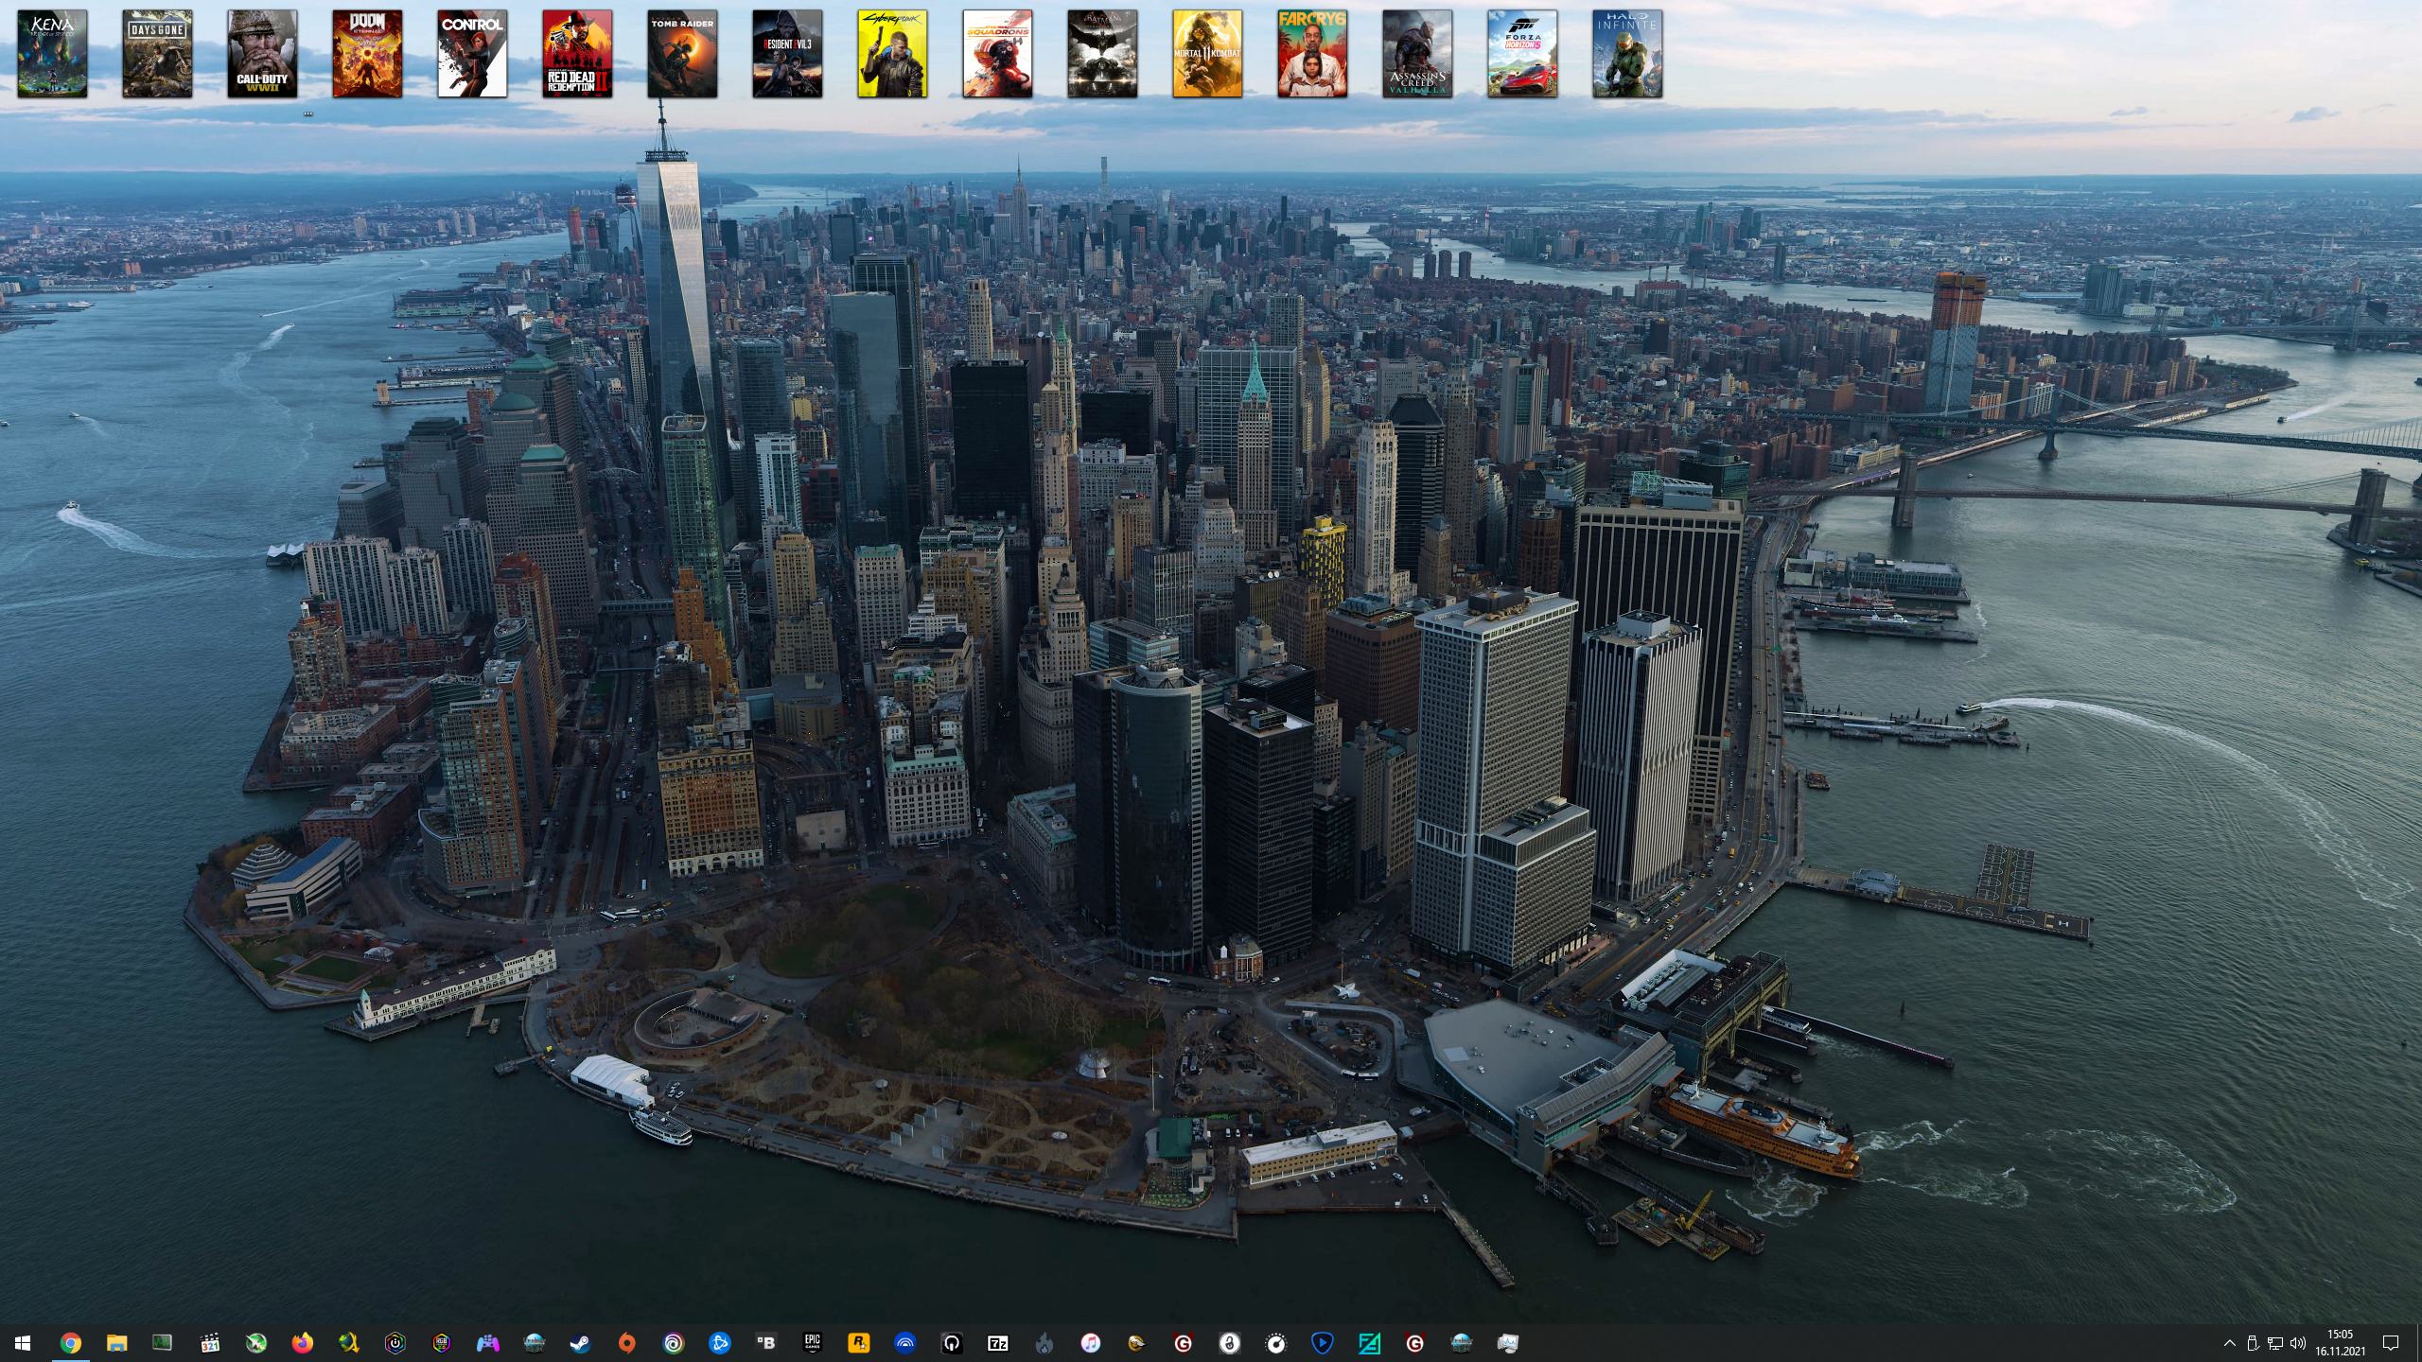
Task: Select the Call of Duty WWII shortcut
Action: [x=262, y=54]
